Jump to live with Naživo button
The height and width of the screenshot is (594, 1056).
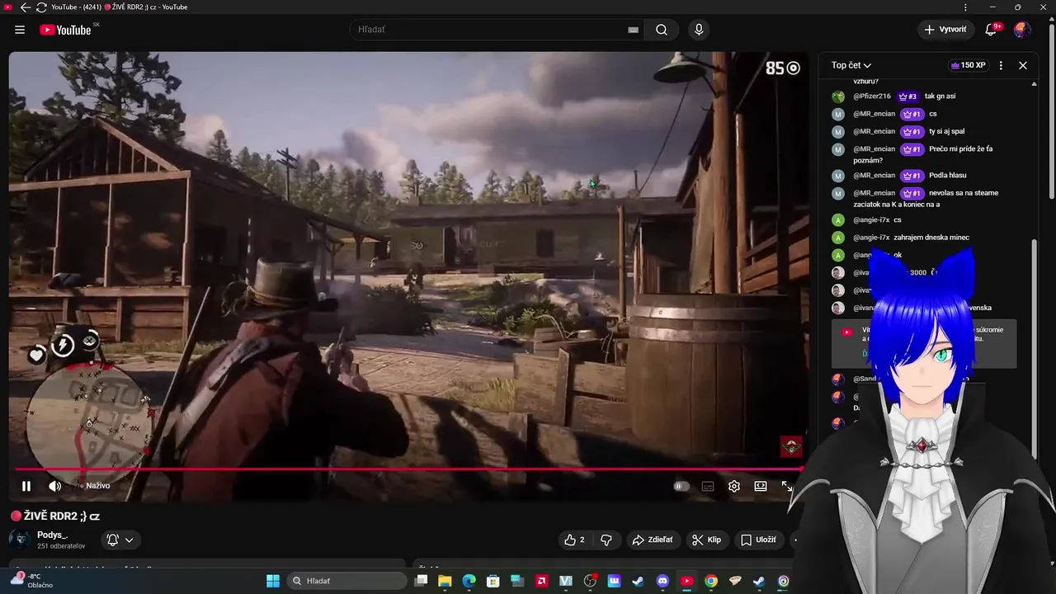click(x=97, y=486)
